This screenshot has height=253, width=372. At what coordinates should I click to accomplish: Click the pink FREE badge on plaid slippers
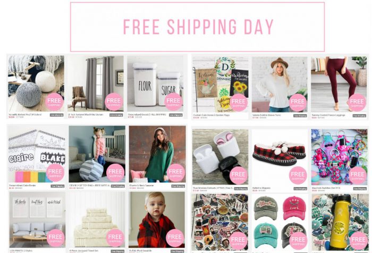pos(298,175)
